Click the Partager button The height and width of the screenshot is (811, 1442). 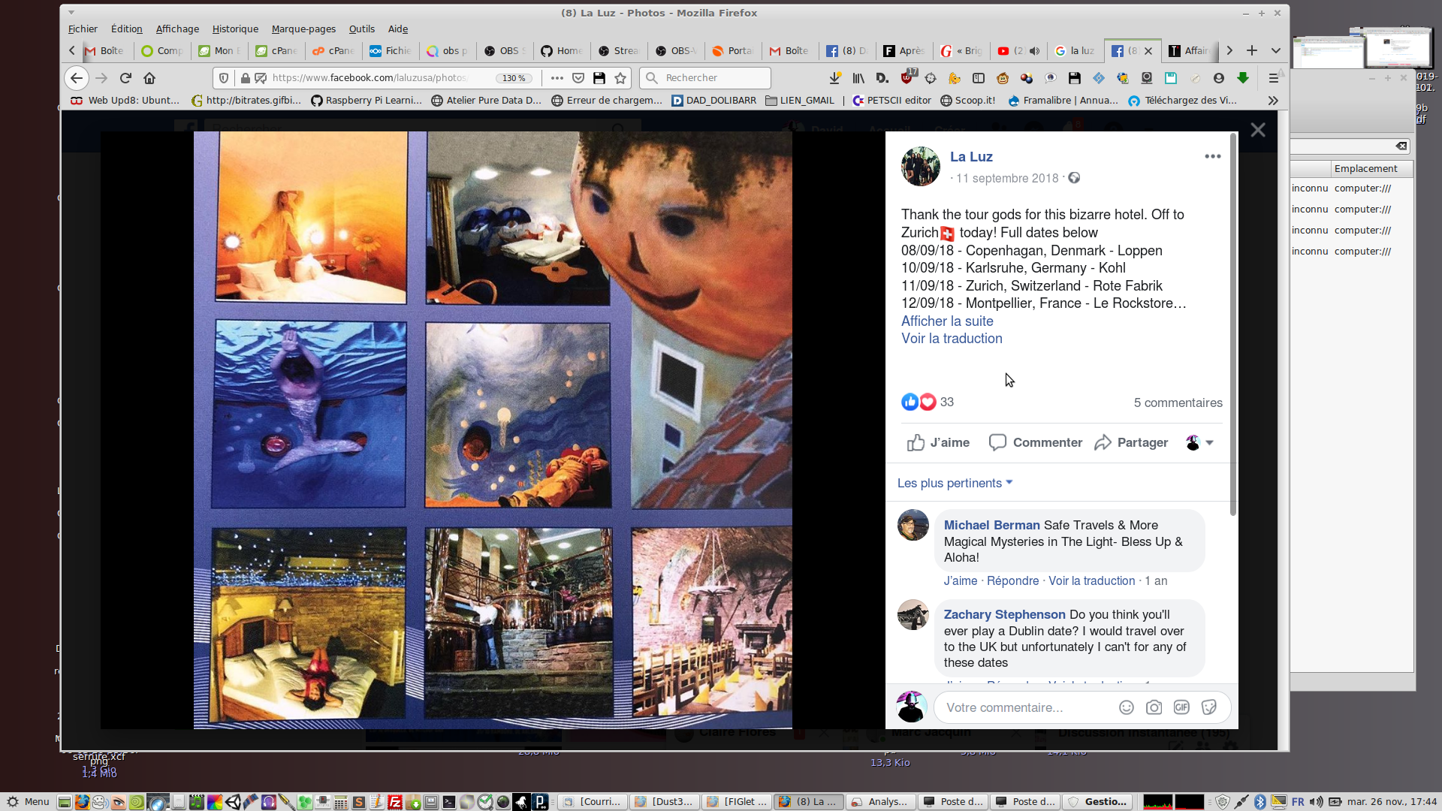[x=1132, y=442]
